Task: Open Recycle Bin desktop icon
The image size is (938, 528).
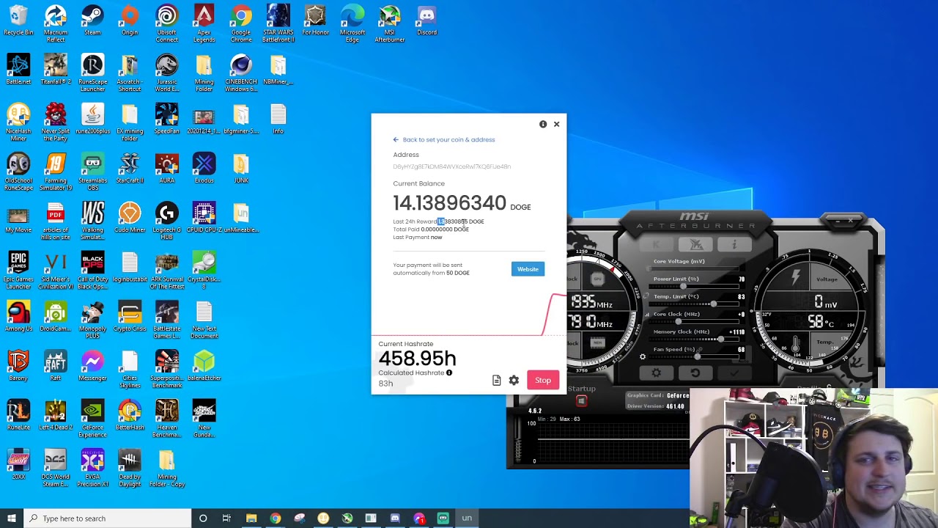Action: (x=18, y=21)
